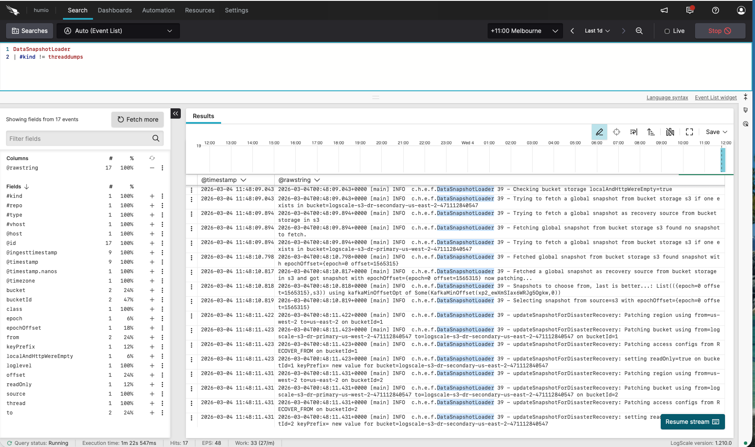The image size is (755, 447).
Task: Refresh the @rawstring column stats
Action: 152,158
